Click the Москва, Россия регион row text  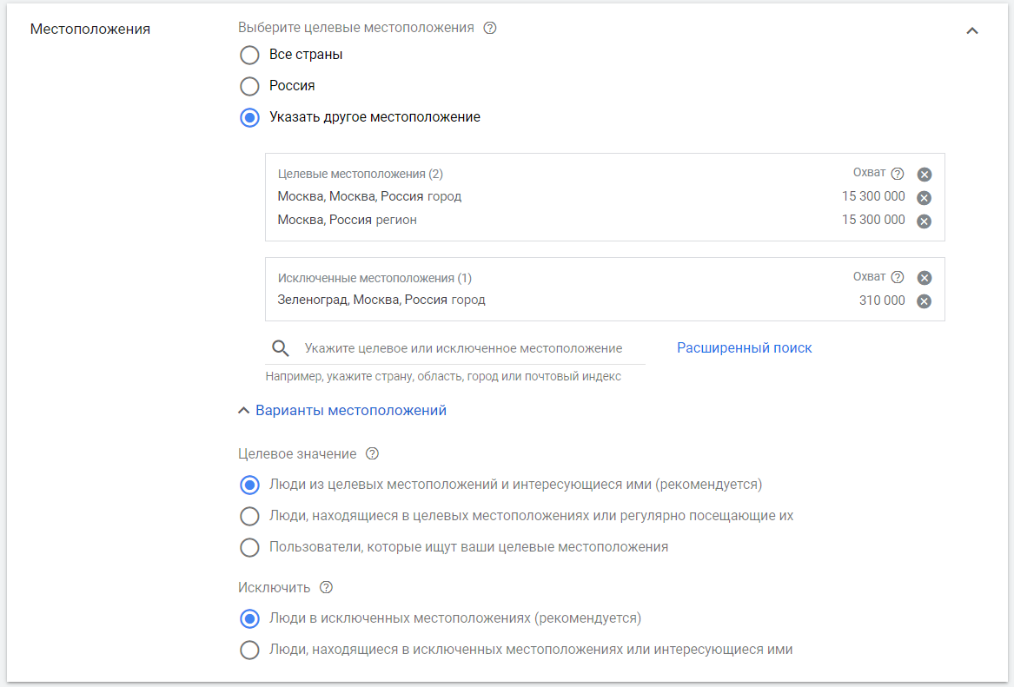[348, 220]
